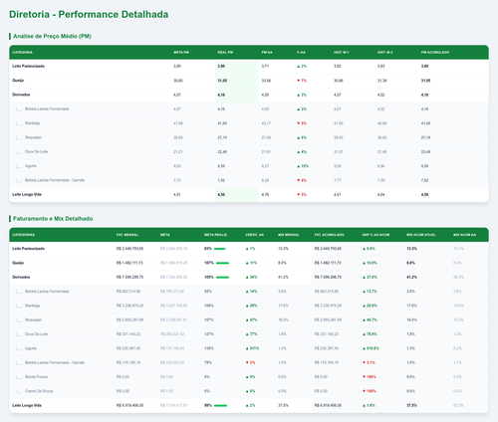Click the MIX MENSAL column header
This screenshot has width=498, height=422.
289,235
